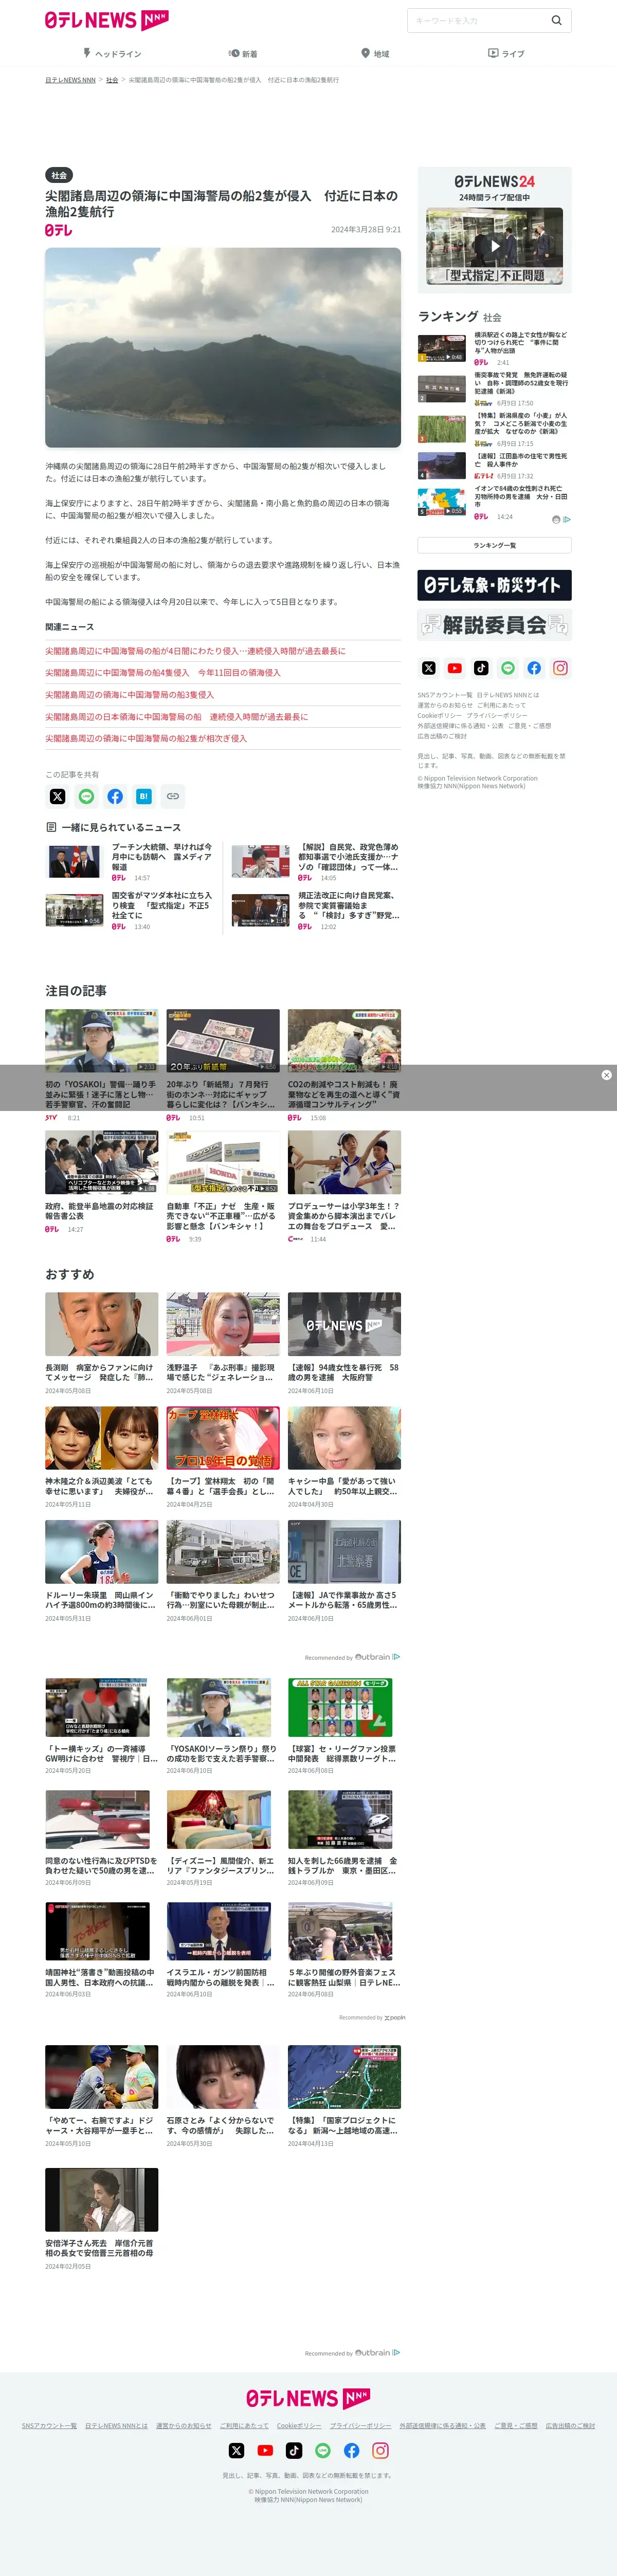Play the 24時間ライブ配信中 video
Screen dimensions: 617x2576
(494, 245)
